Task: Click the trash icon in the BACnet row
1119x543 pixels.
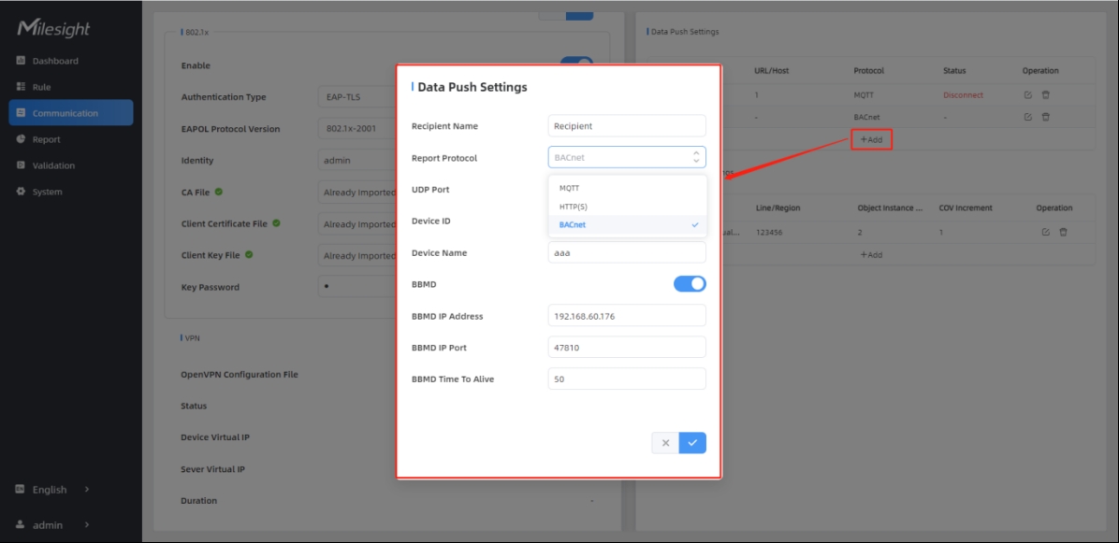Action: tap(1046, 117)
